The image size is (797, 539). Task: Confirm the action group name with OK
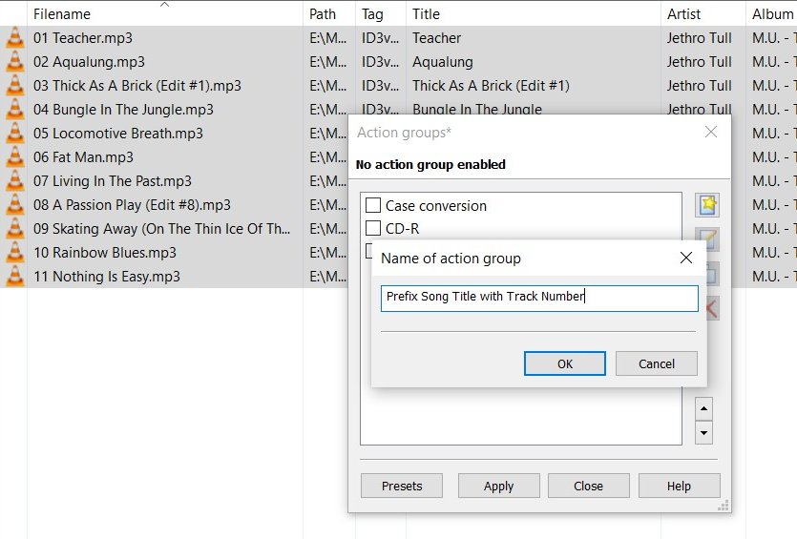click(564, 363)
